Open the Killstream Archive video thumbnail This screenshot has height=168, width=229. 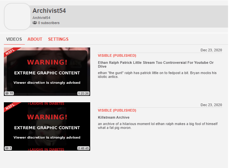coord(47,126)
